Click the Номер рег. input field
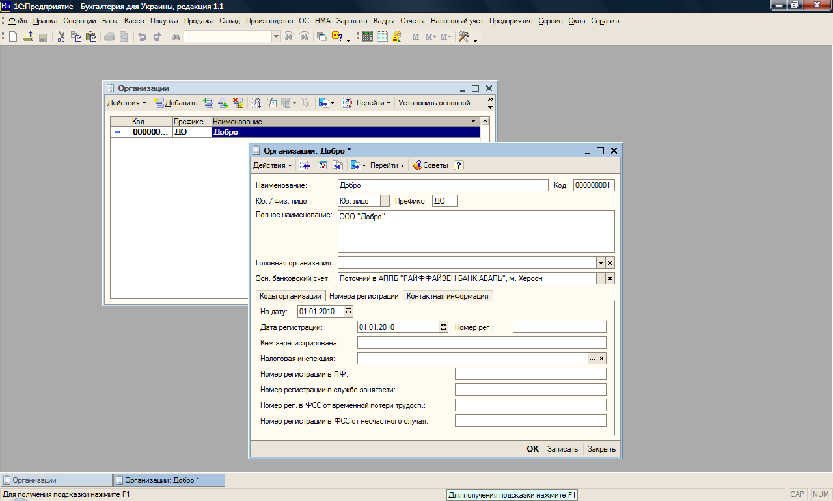Viewport: 833px width, 501px height. point(560,327)
